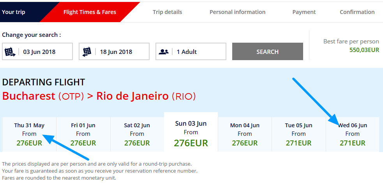The image size is (383, 187).
Task: Select Tue 05 Jun fare 271EUR
Action: pyautogui.click(x=298, y=134)
